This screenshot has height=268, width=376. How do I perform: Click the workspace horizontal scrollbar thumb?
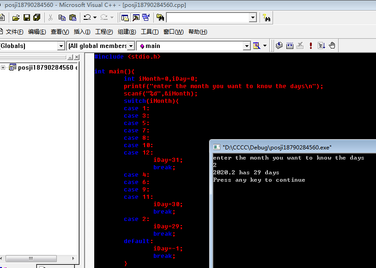(x=31, y=258)
